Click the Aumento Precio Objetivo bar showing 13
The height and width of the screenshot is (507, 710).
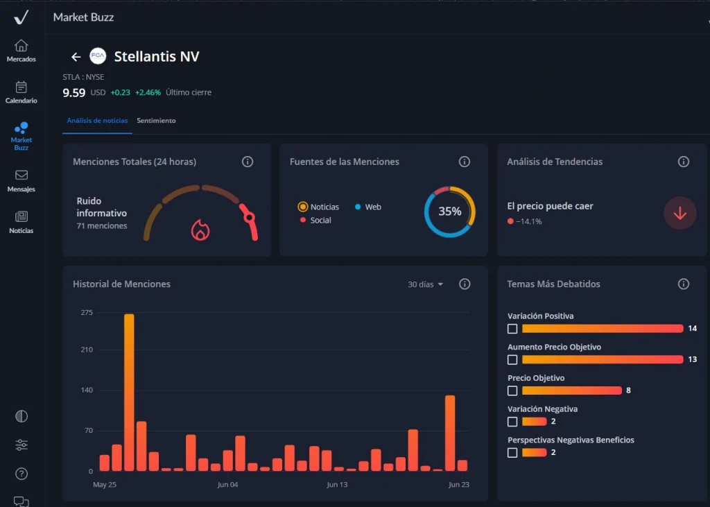(603, 360)
